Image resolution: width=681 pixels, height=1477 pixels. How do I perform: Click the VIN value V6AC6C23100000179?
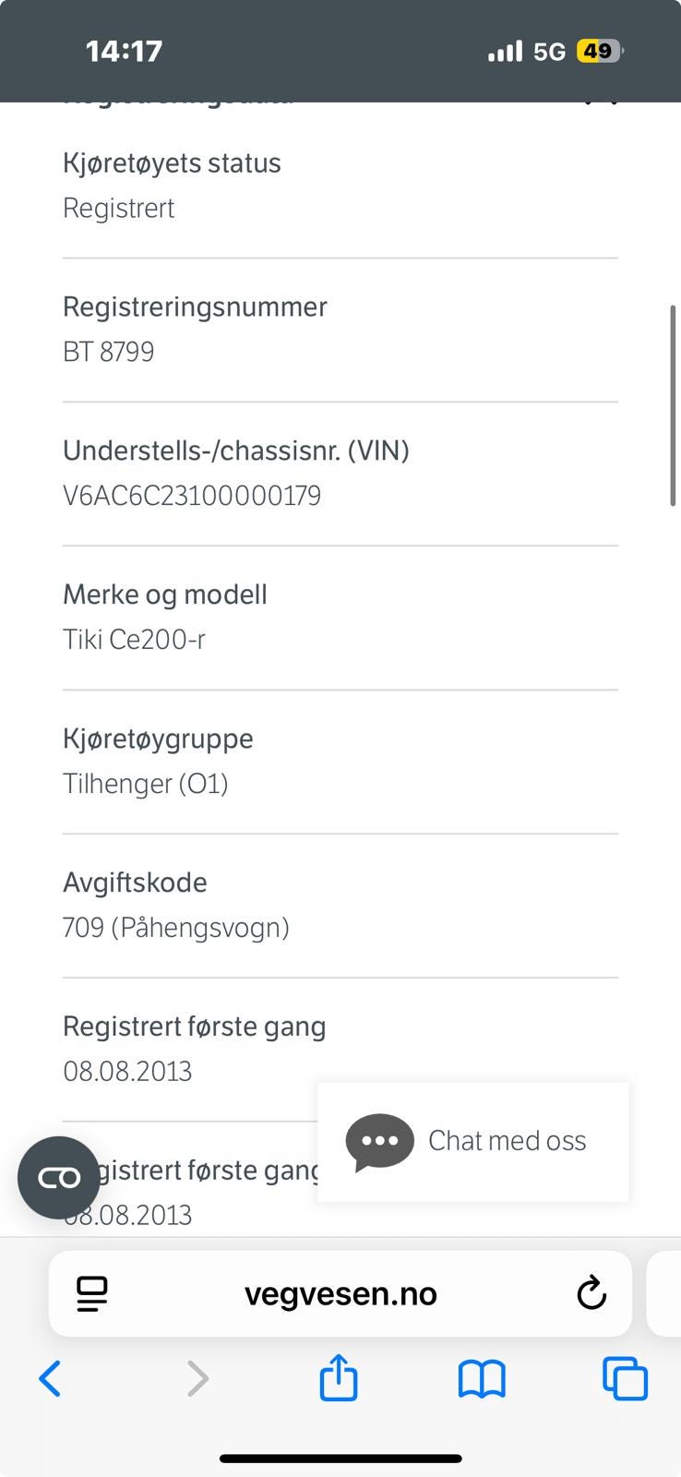[x=192, y=496]
